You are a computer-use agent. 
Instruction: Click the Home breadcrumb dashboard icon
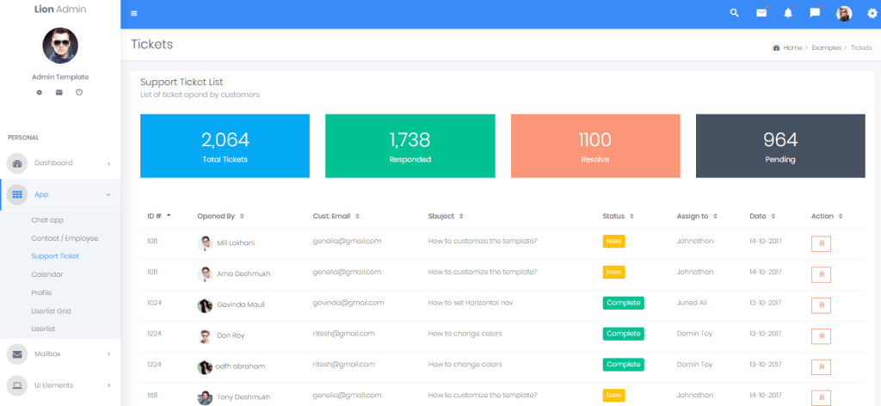click(x=777, y=47)
